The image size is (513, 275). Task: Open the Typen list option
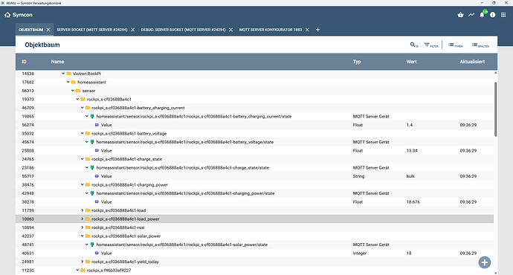[456, 45]
